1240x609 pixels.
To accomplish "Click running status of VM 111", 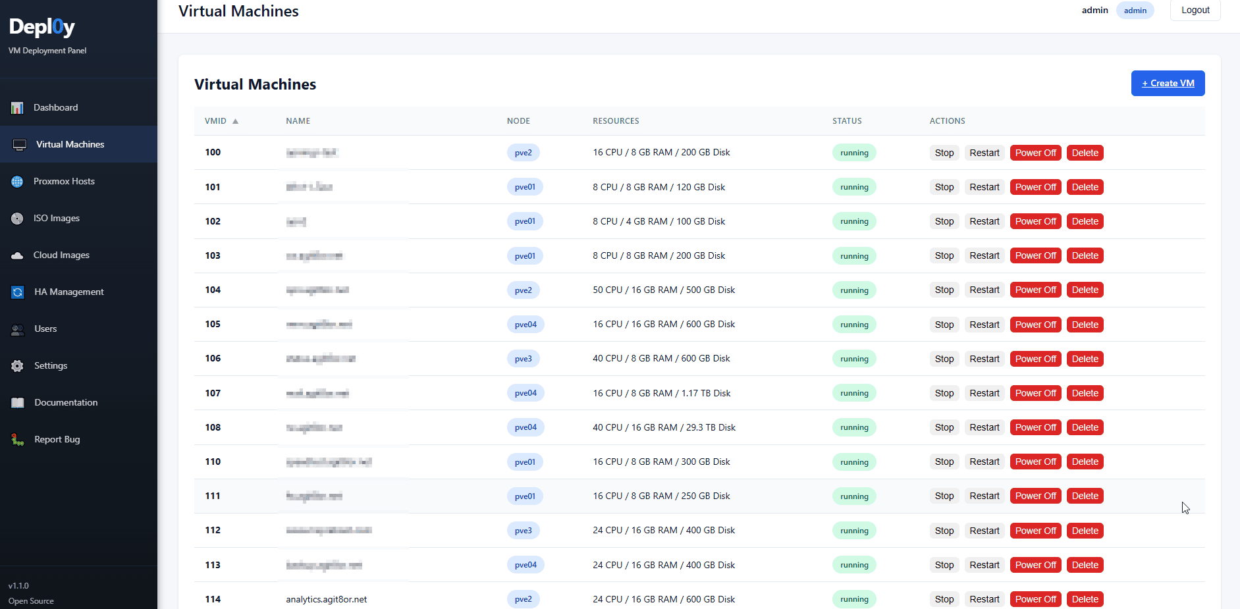I will [x=854, y=496].
